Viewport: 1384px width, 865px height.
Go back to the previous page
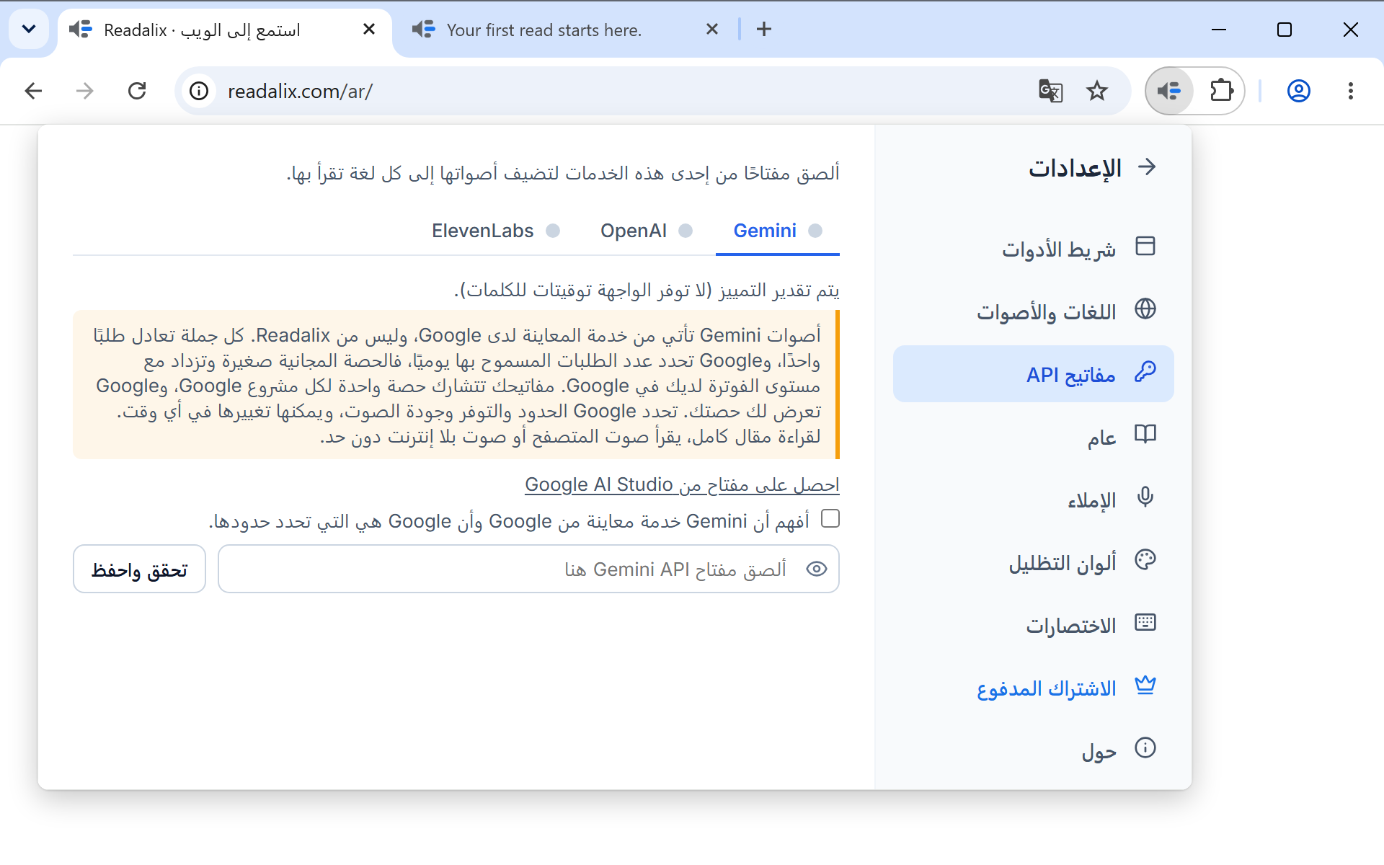point(33,91)
